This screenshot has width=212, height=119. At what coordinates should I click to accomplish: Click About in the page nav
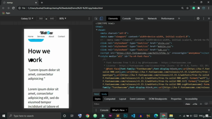pyautogui.click(x=51, y=36)
